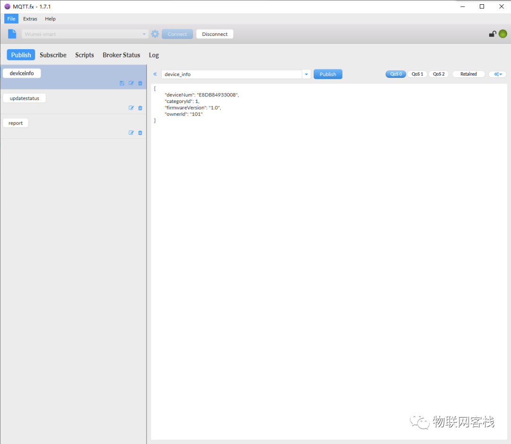Save the deviceinfo message with disk icon

122,83
